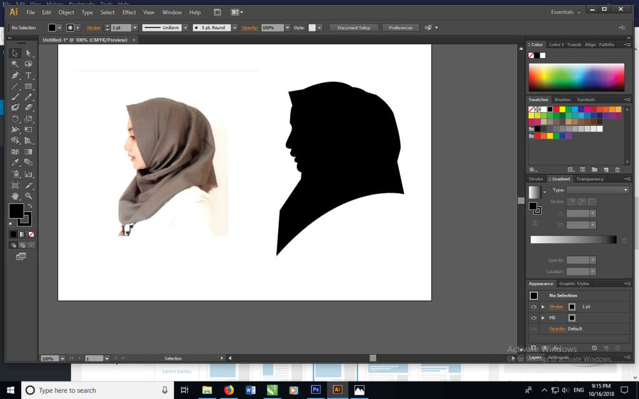Image resolution: width=639 pixels, height=399 pixels.
Task: Switch to the Graphic Styles tab
Action: [574, 284]
